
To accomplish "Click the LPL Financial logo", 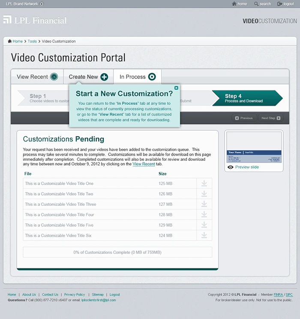I will click(x=35, y=20).
